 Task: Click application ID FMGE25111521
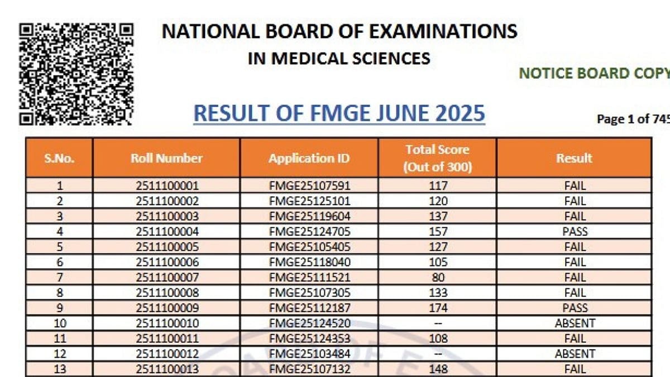point(309,277)
